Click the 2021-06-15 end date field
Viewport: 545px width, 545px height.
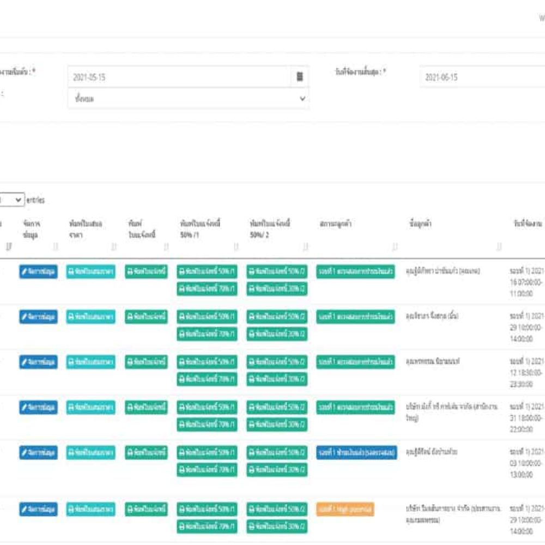point(480,77)
